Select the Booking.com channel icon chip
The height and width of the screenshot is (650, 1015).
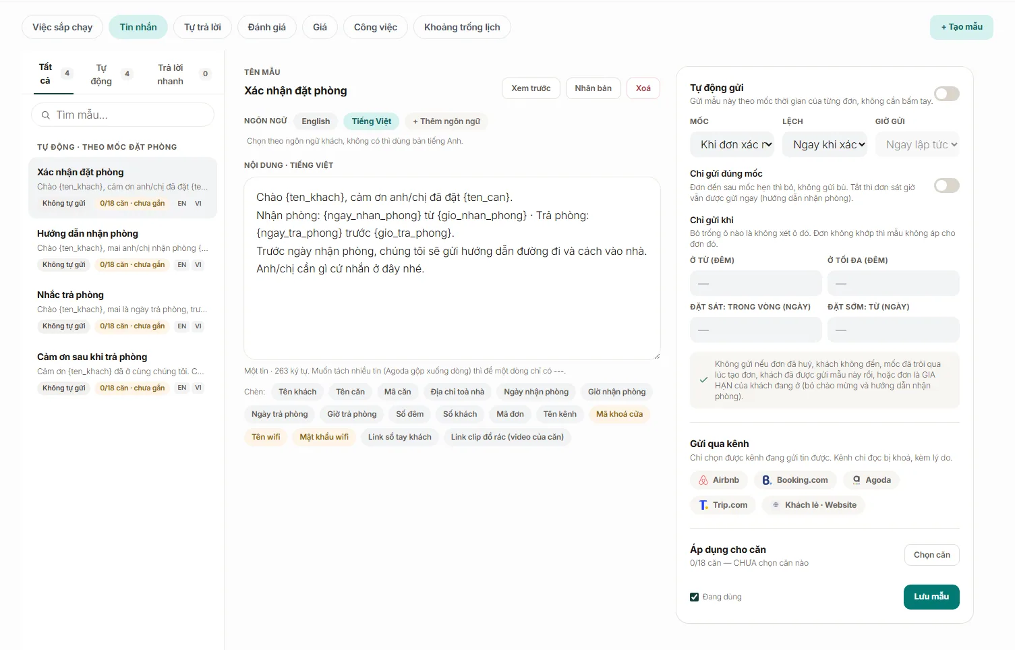click(795, 480)
